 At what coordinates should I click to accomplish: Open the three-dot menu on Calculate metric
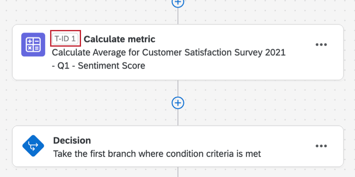pyautogui.click(x=321, y=45)
